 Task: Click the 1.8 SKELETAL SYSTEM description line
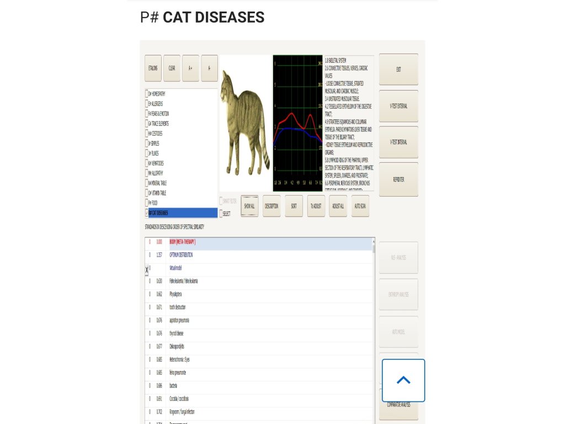point(335,61)
